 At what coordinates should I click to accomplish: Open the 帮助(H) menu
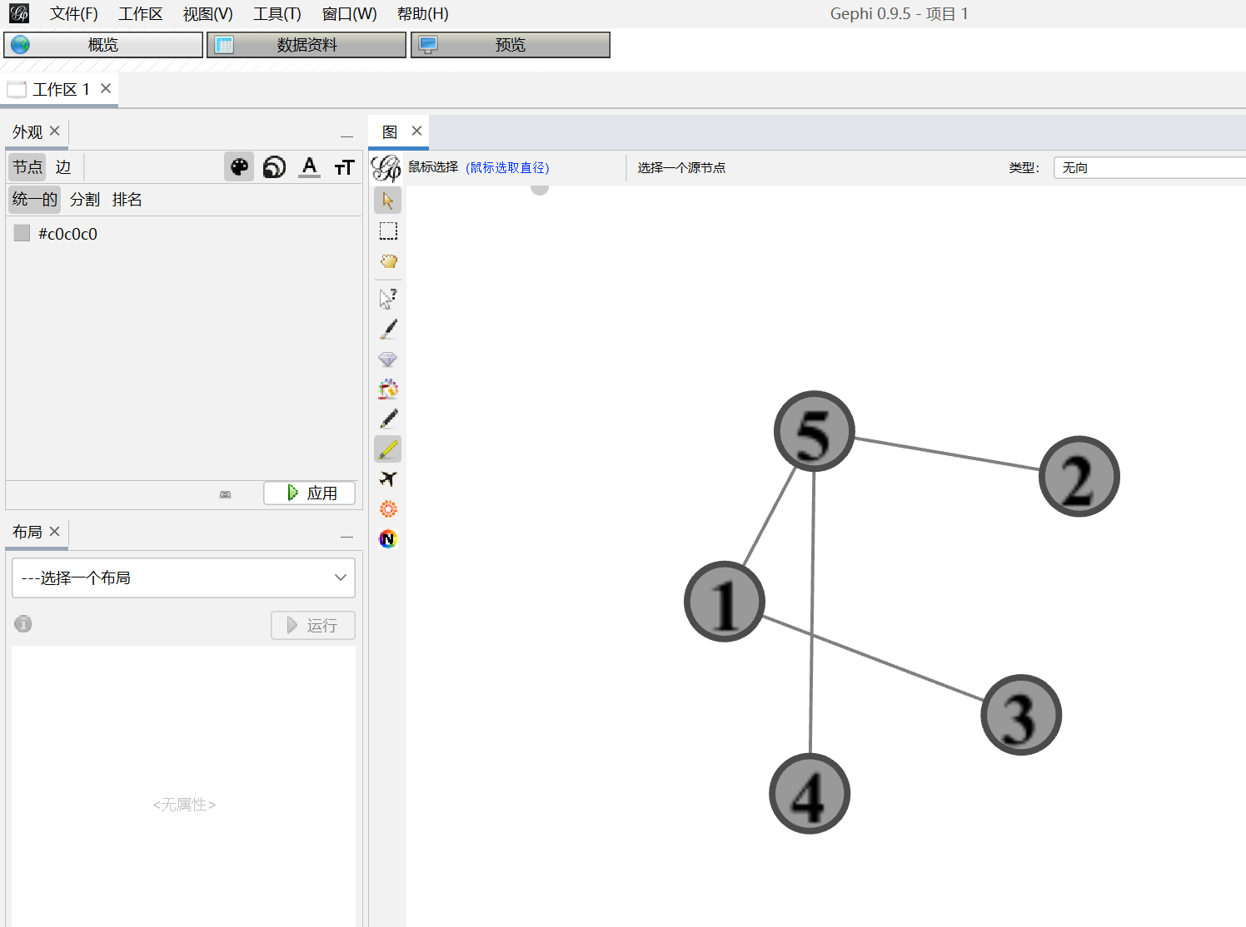423,14
